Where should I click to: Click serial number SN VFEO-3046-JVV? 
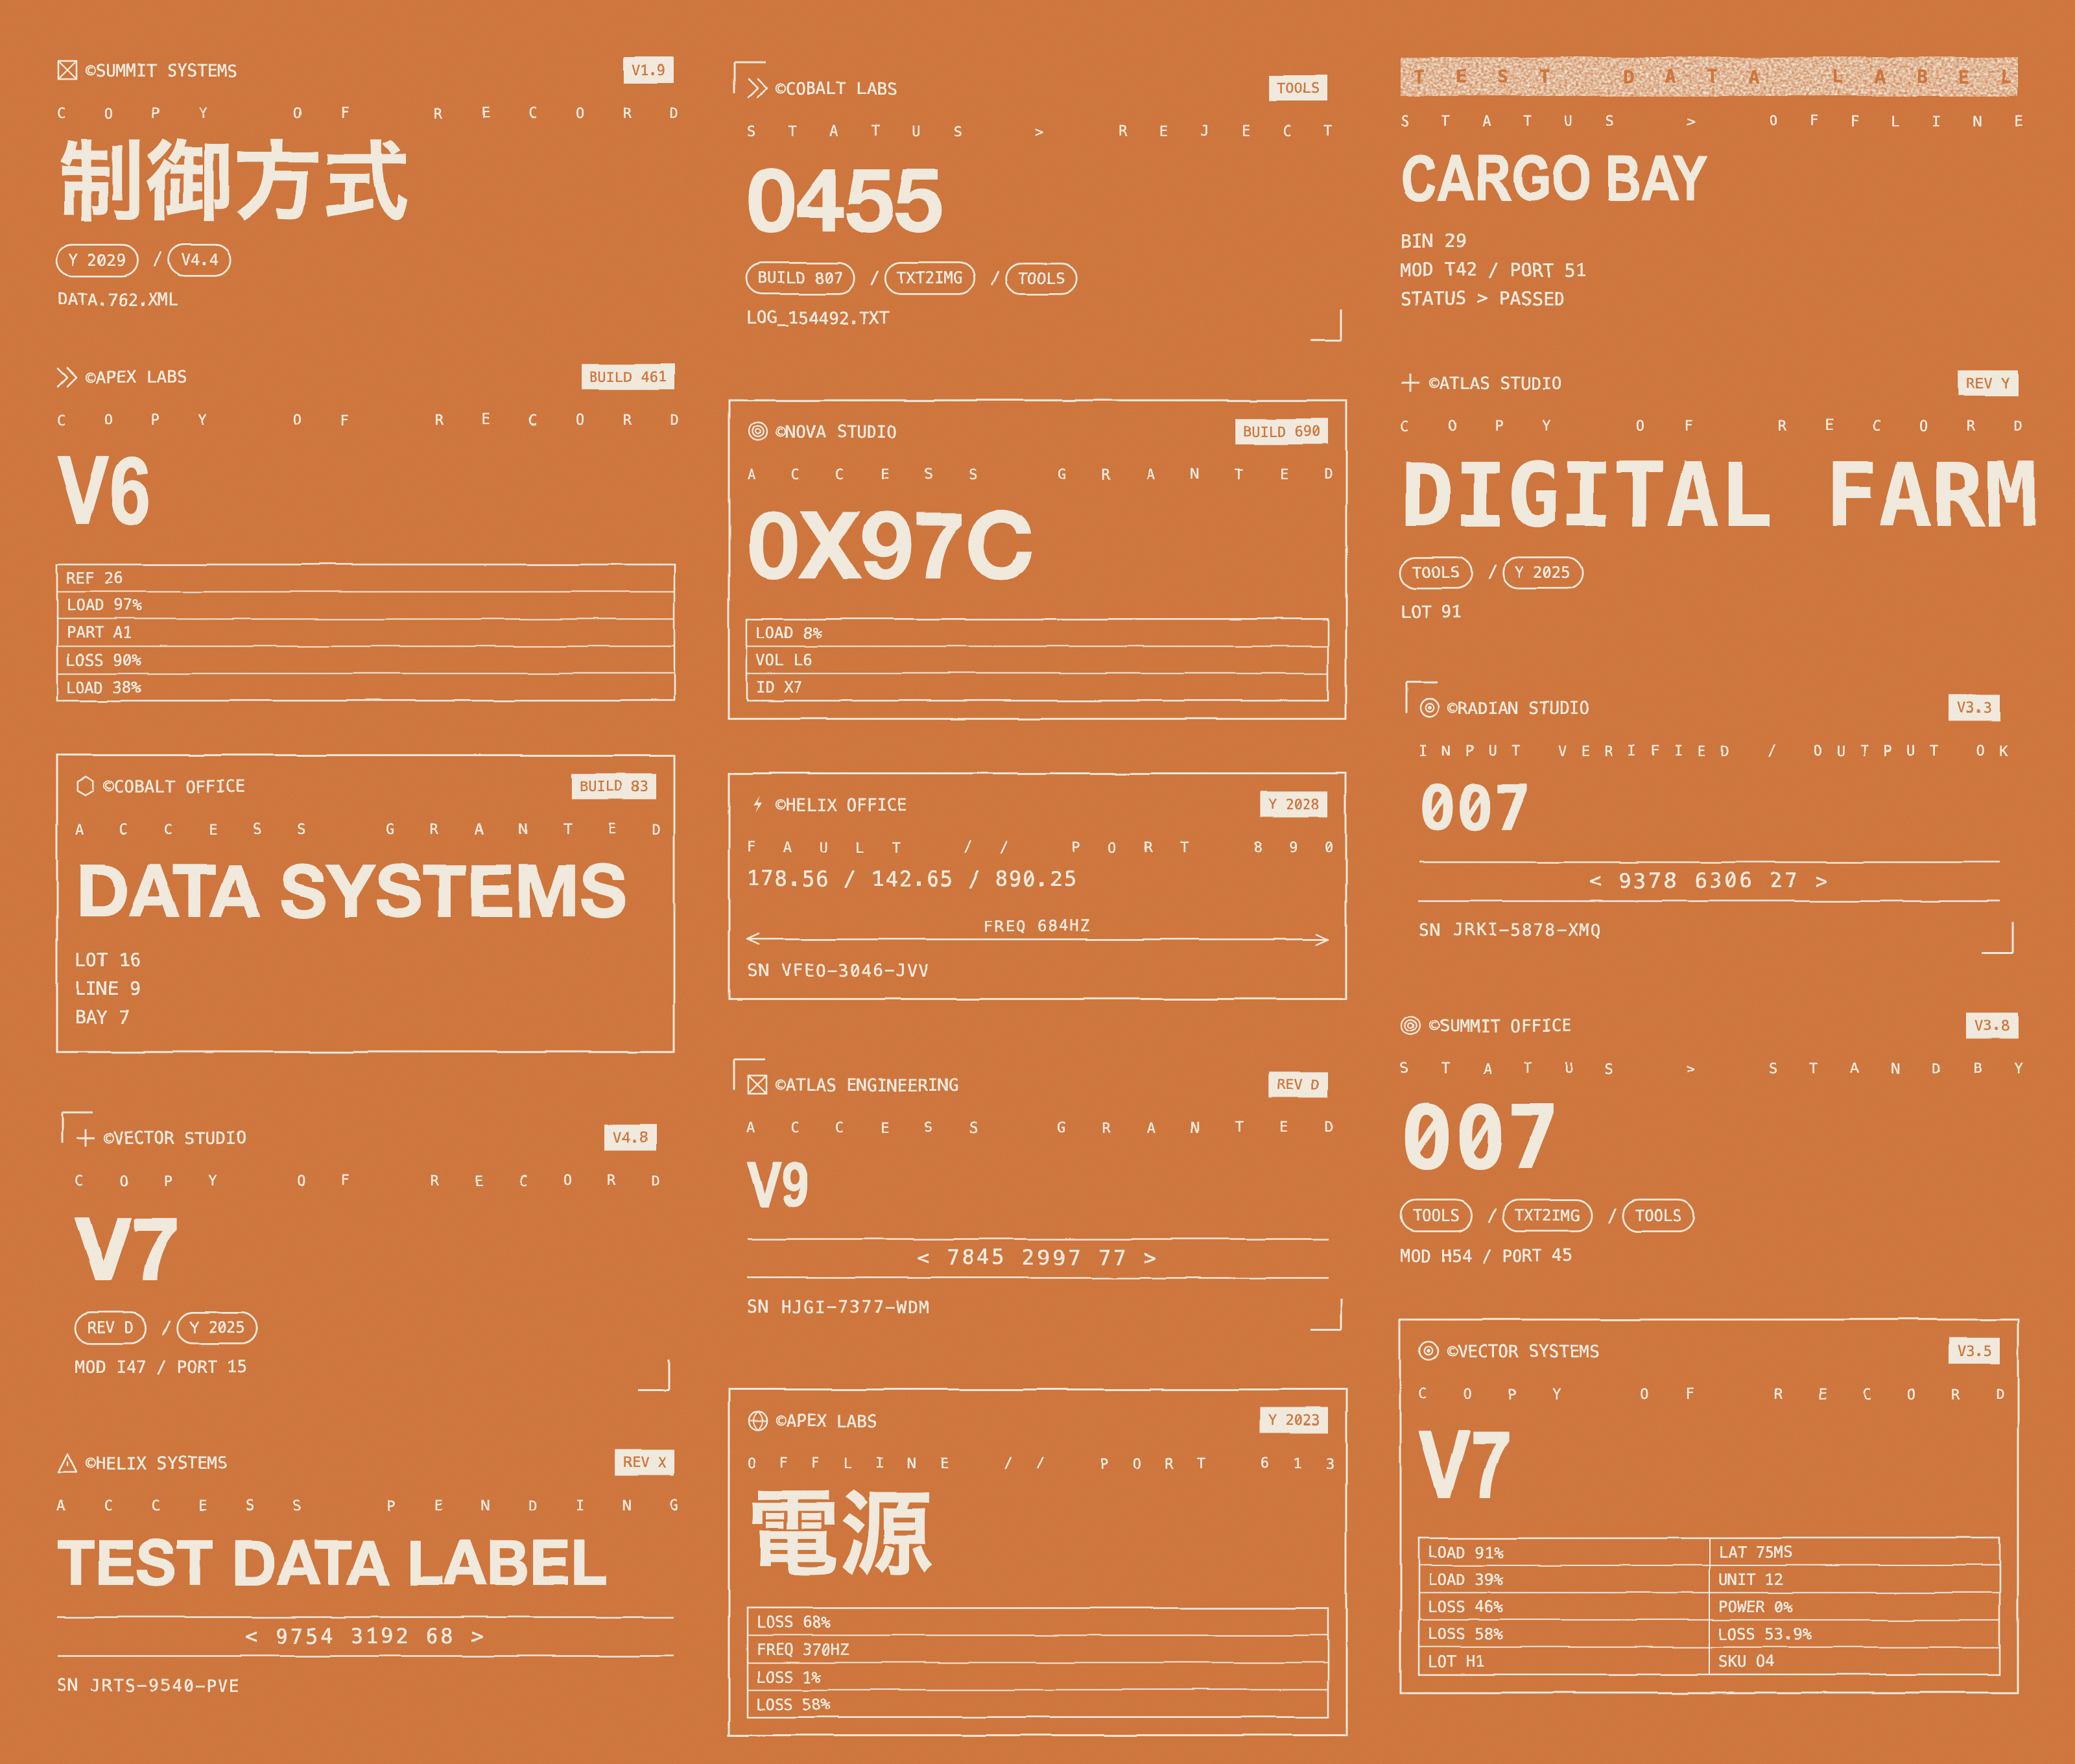coord(838,970)
